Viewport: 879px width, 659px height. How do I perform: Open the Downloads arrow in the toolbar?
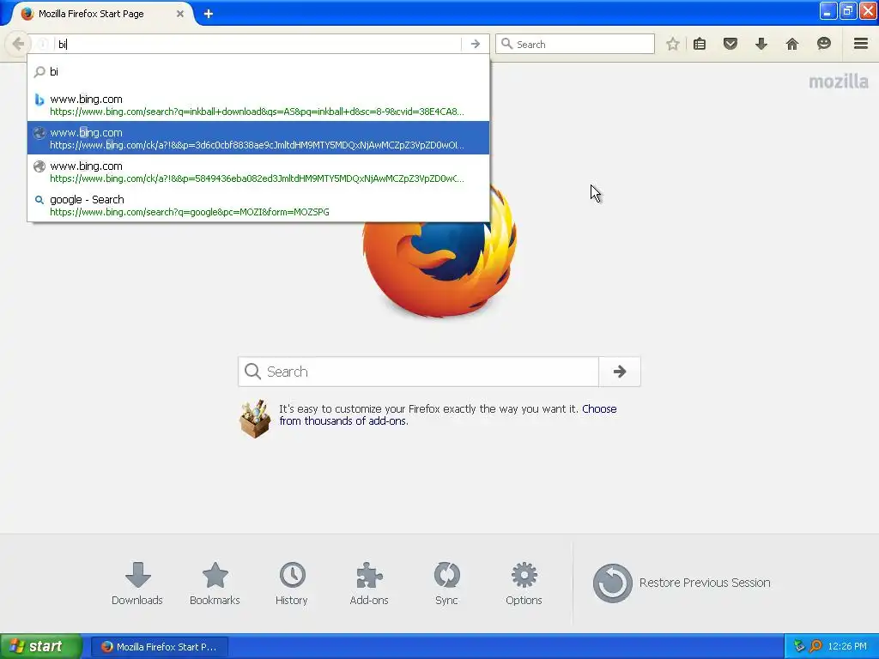click(761, 44)
